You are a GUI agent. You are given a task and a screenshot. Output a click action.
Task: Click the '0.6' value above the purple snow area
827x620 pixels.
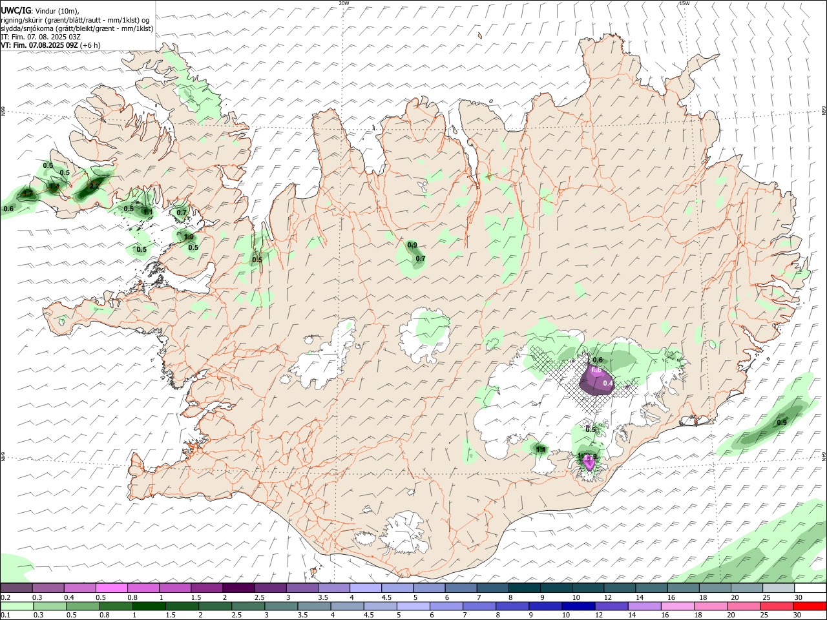[x=598, y=360]
